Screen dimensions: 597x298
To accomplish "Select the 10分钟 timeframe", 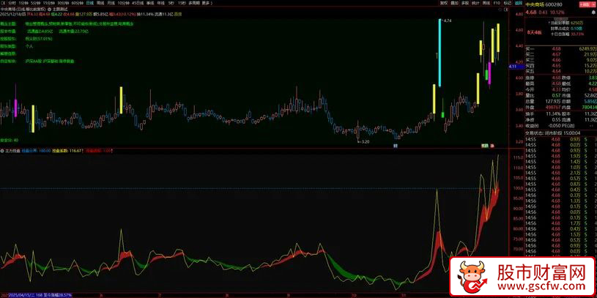I will [x=123, y=3].
